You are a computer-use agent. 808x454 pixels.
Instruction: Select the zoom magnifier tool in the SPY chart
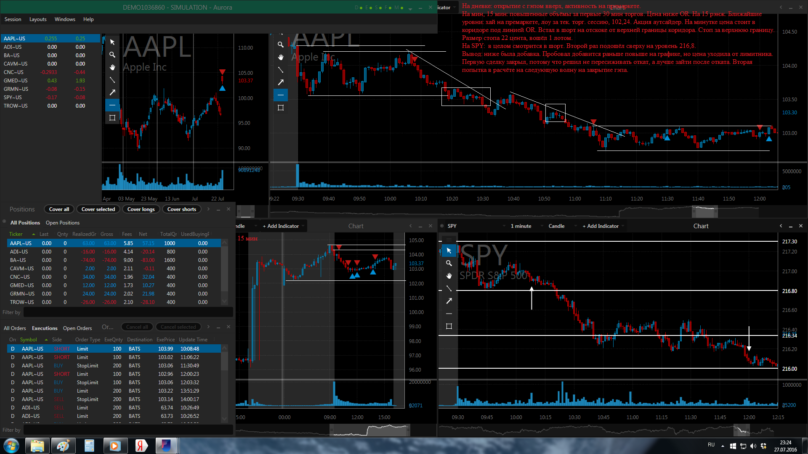click(449, 263)
